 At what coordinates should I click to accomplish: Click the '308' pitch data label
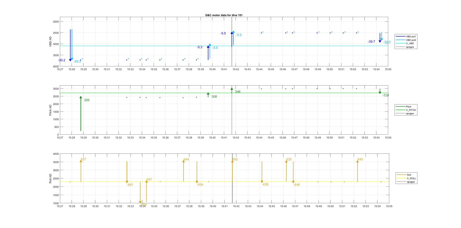point(214,97)
